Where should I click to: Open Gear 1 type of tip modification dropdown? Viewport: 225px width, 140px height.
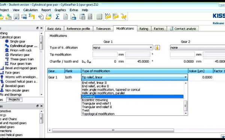[x=123, y=47]
